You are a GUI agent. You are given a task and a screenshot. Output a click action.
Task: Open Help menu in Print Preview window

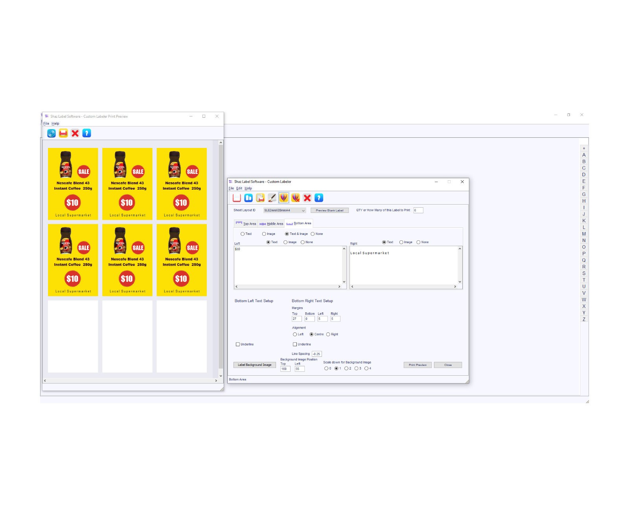[x=55, y=124]
